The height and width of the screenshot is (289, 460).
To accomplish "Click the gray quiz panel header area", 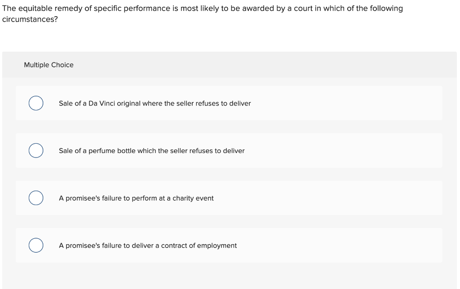I will click(x=229, y=65).
